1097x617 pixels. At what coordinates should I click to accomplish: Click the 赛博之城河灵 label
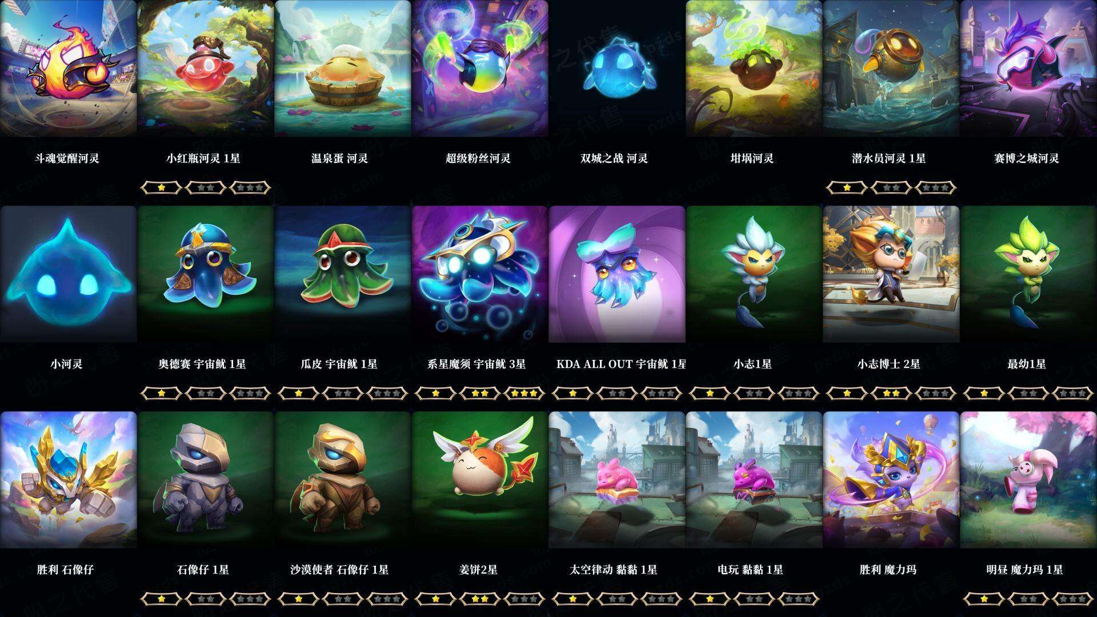[x=1026, y=158]
